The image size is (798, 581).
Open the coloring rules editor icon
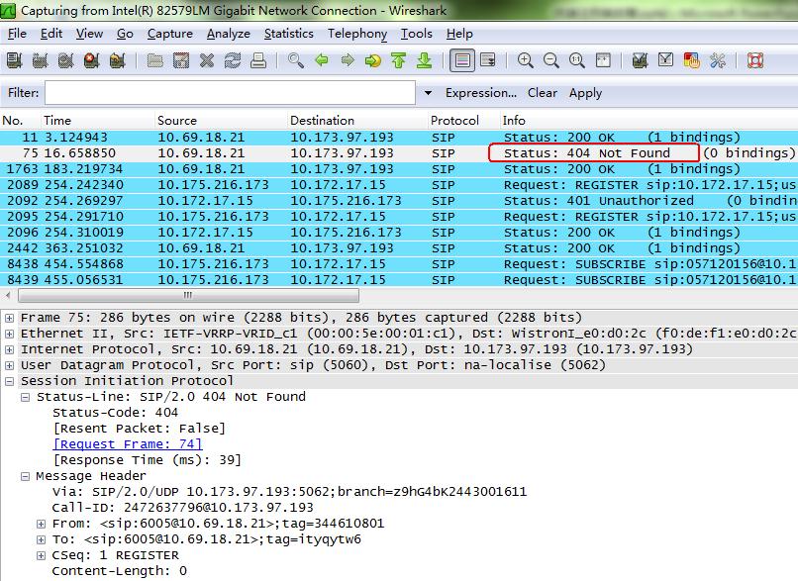[692, 60]
